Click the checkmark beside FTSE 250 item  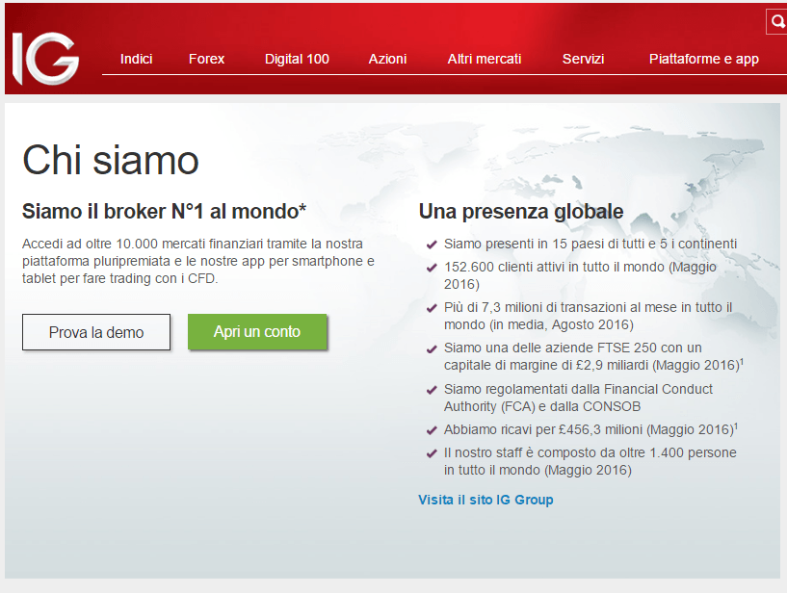point(432,348)
